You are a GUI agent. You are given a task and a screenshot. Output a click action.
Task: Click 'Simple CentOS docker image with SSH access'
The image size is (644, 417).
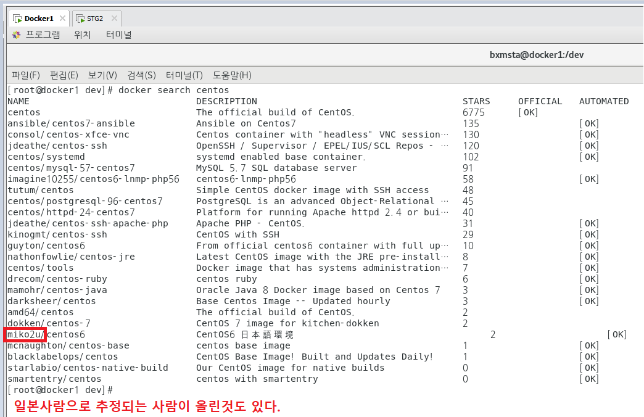point(312,190)
